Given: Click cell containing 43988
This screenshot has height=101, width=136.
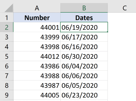Looking at the screenshot, I should pos(37,75).
